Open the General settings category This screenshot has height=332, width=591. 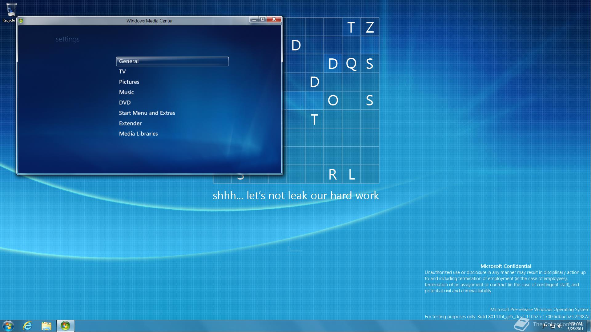(172, 61)
